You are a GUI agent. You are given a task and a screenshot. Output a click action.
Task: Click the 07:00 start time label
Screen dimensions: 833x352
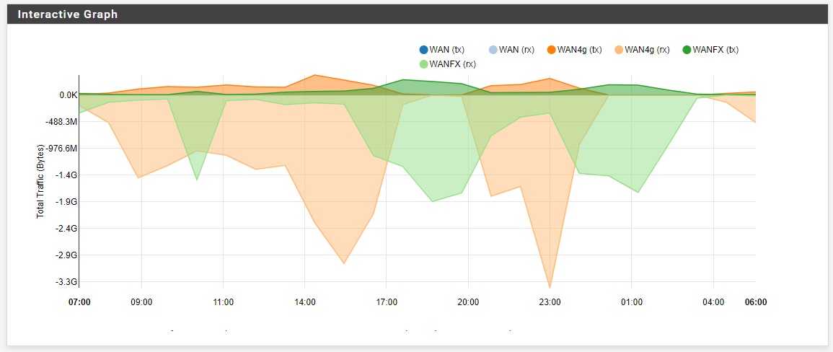point(79,302)
